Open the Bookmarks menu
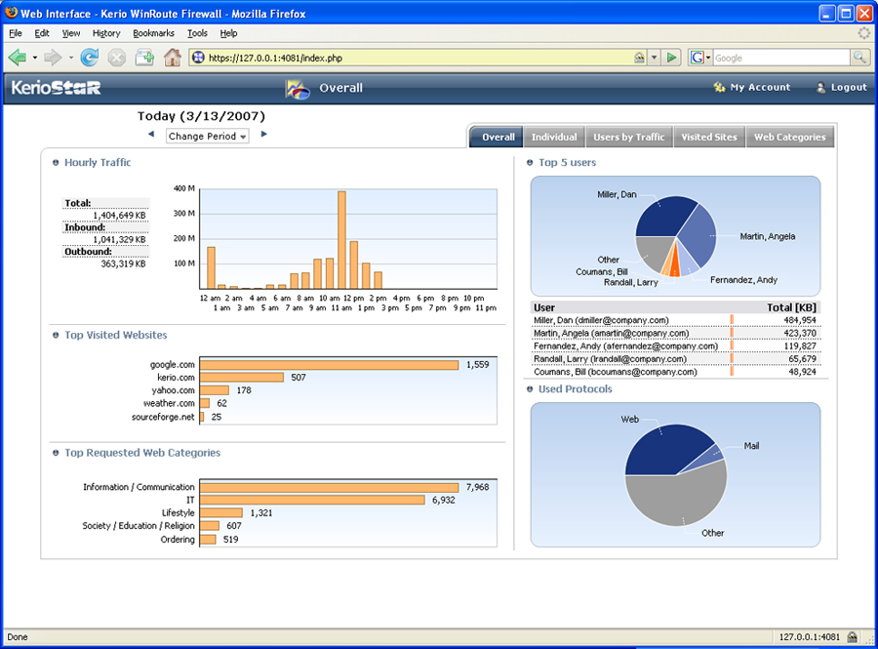878x649 pixels. [153, 33]
